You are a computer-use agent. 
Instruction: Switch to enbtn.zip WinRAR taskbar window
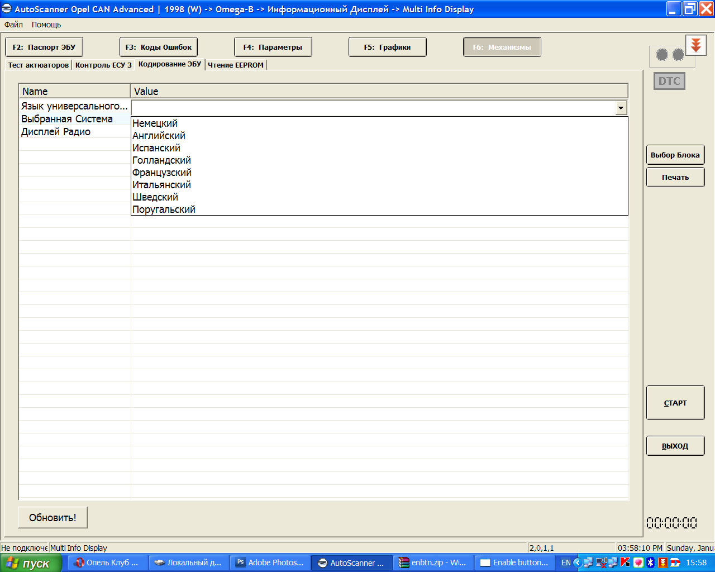pos(433,563)
